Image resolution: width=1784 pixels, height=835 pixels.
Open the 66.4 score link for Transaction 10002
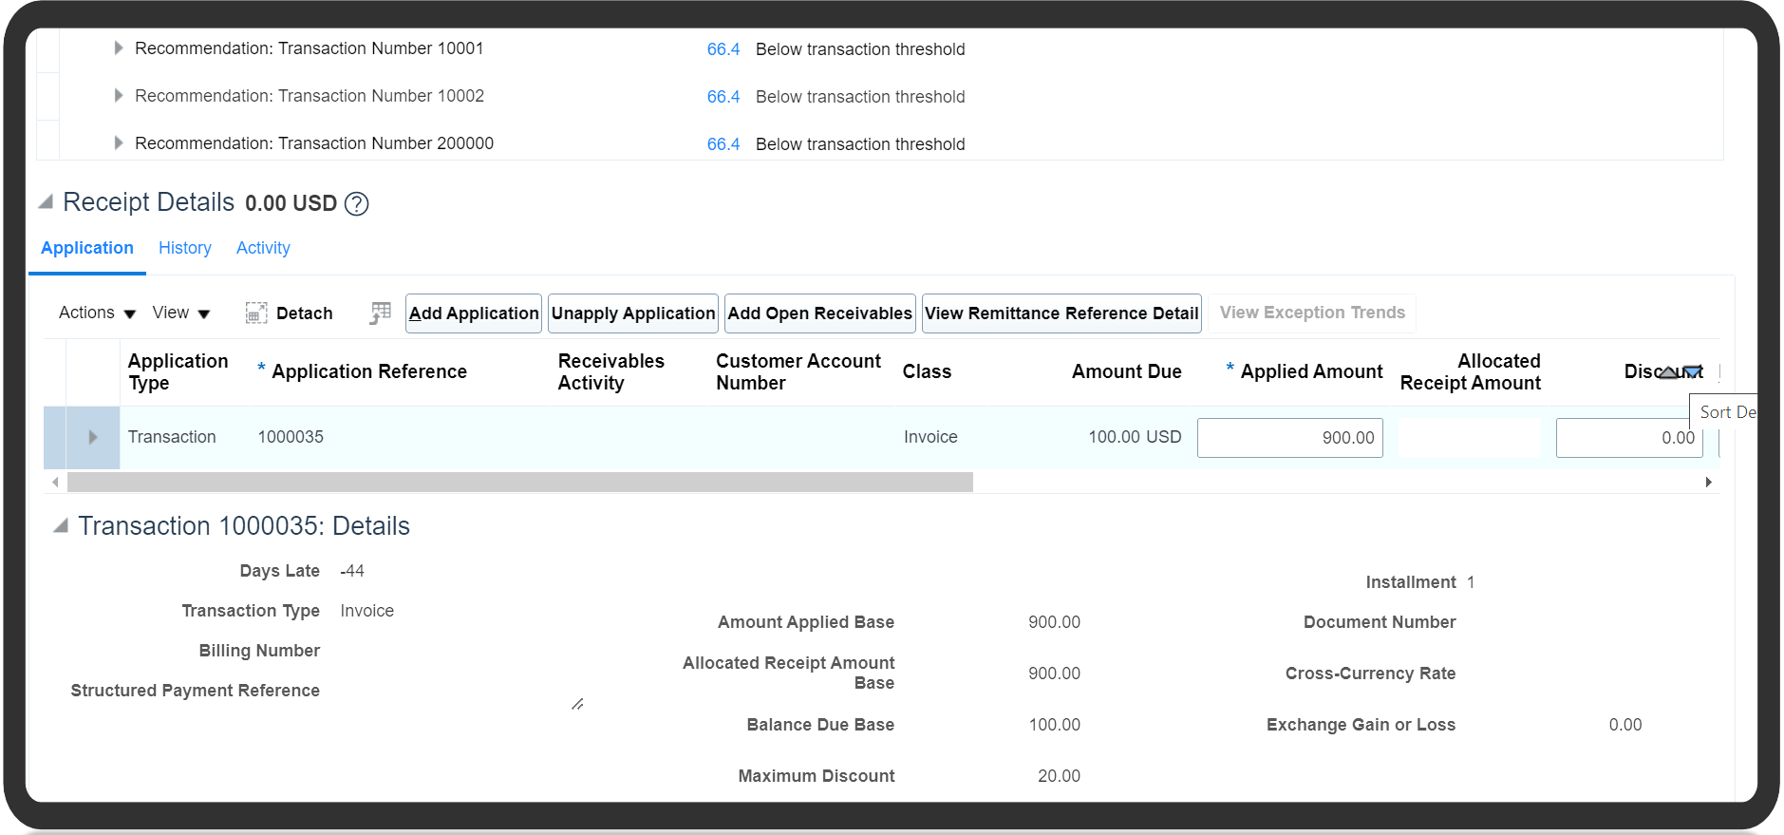click(723, 97)
